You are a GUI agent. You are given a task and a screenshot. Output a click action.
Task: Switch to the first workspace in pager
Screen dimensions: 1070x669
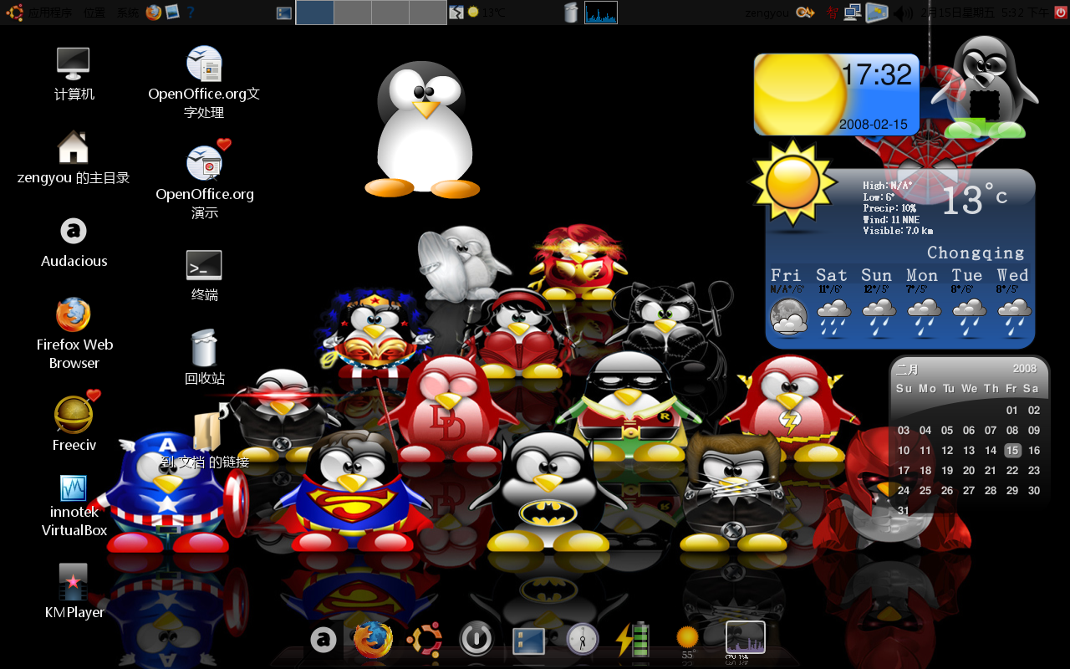(315, 13)
